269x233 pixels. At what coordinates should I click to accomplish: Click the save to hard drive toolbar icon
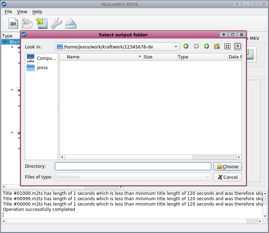coord(42,24)
